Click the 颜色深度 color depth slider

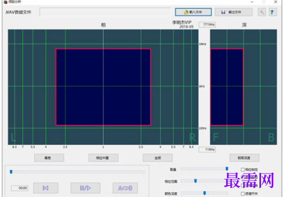[x=204, y=193]
